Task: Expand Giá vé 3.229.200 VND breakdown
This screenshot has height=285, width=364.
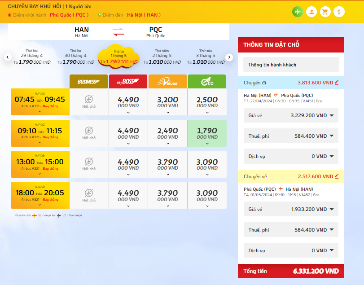Action: click(291, 115)
